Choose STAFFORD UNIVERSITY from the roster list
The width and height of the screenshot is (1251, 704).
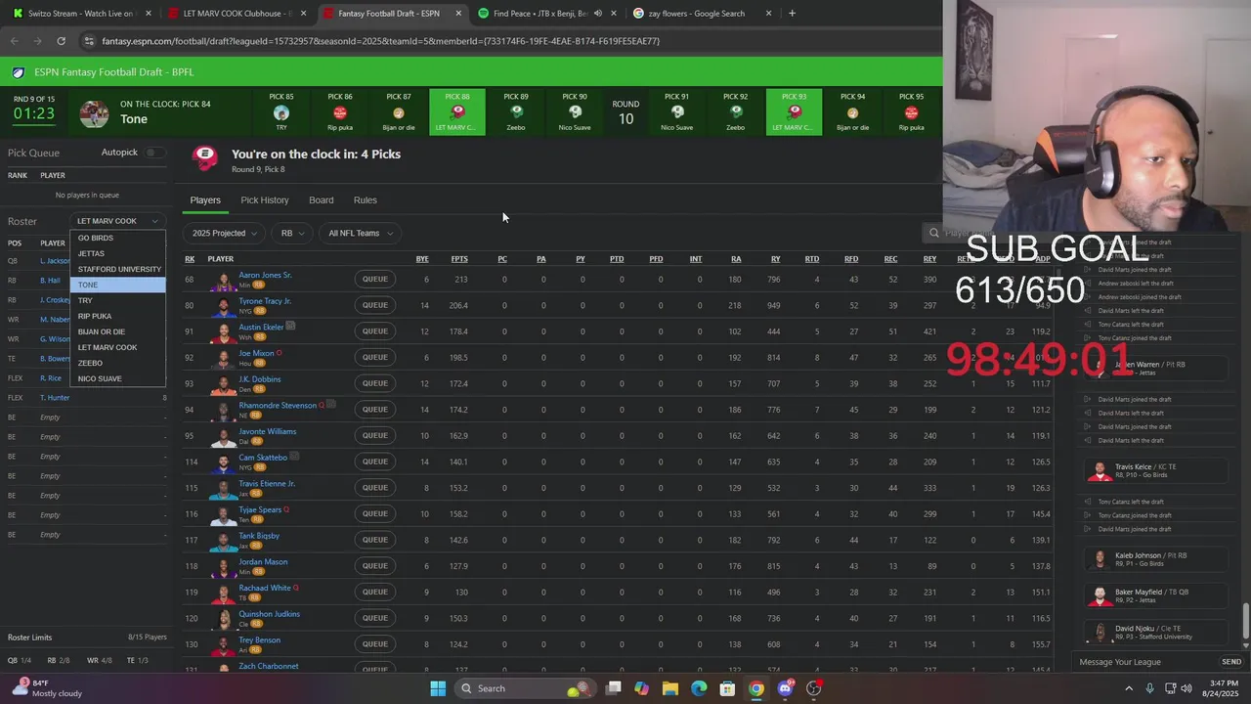[x=117, y=269]
